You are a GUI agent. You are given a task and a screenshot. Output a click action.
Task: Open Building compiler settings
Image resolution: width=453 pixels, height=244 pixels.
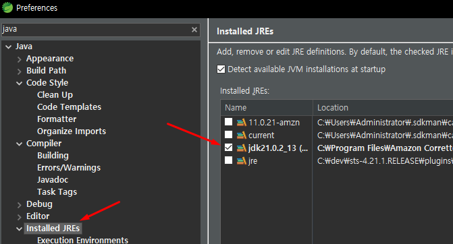click(x=53, y=156)
